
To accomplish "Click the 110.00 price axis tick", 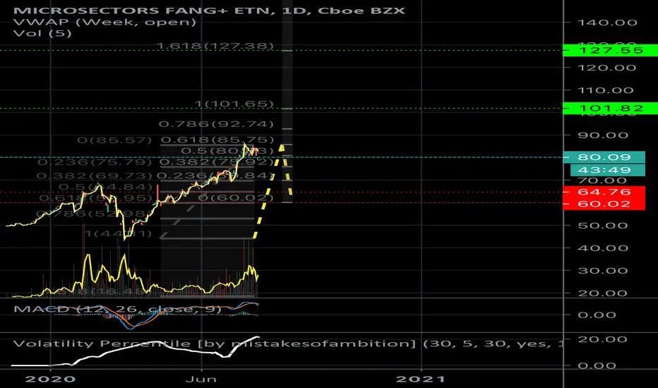I will pos(605,90).
